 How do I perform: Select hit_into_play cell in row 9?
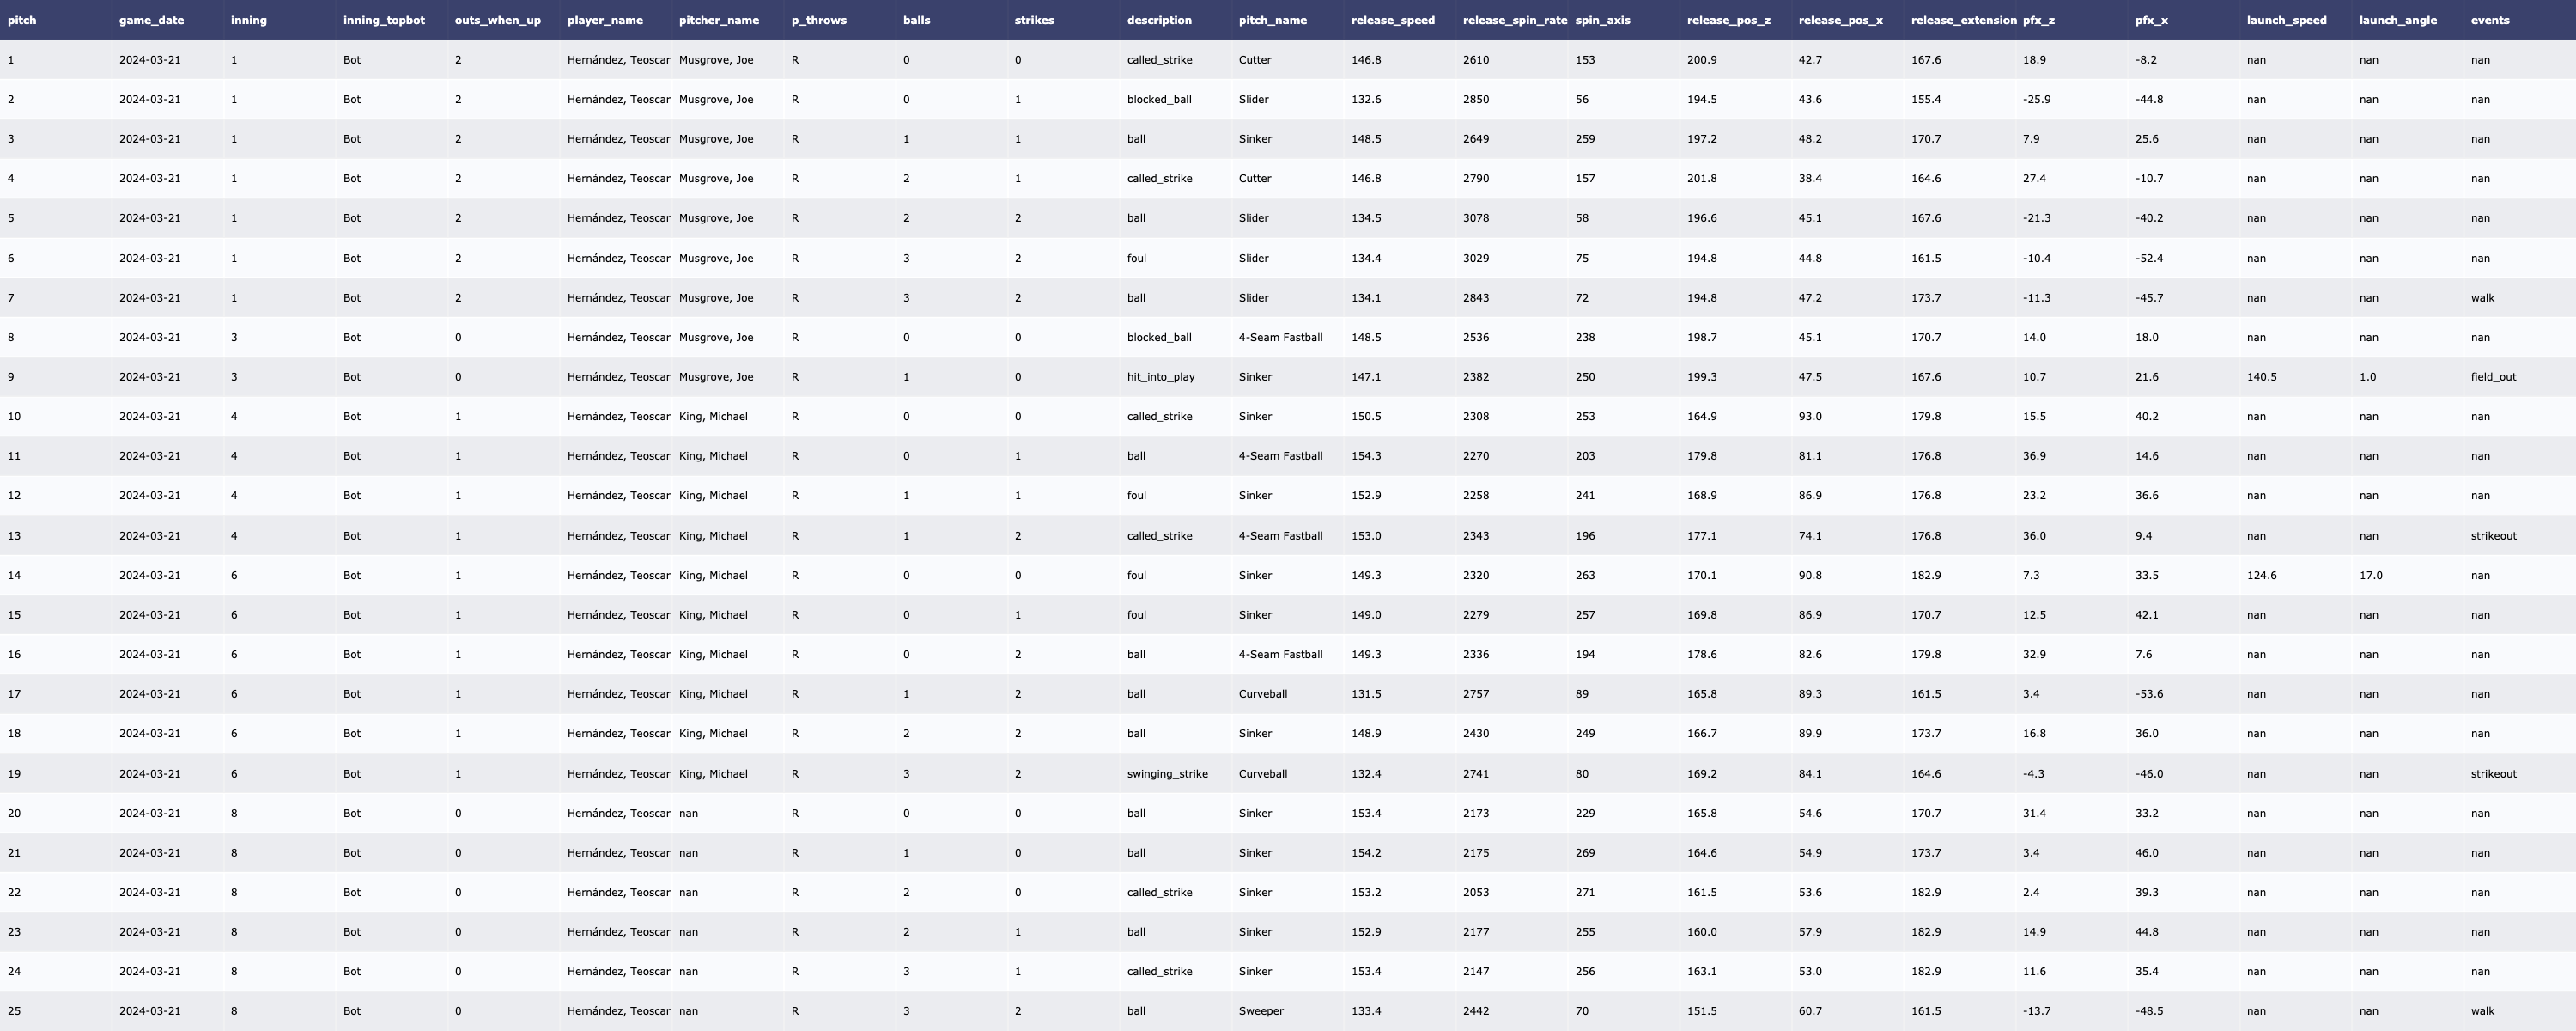click(1160, 377)
